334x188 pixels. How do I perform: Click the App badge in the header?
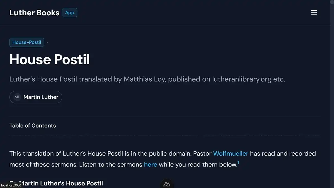coord(70,13)
